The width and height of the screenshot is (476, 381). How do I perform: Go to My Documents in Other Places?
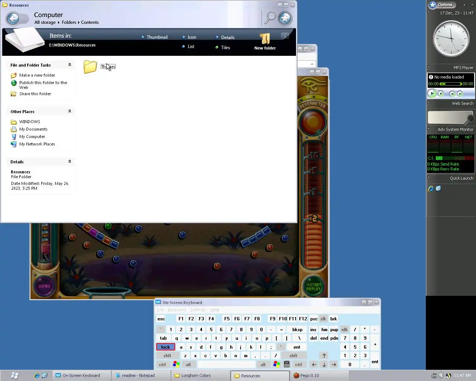click(x=33, y=129)
